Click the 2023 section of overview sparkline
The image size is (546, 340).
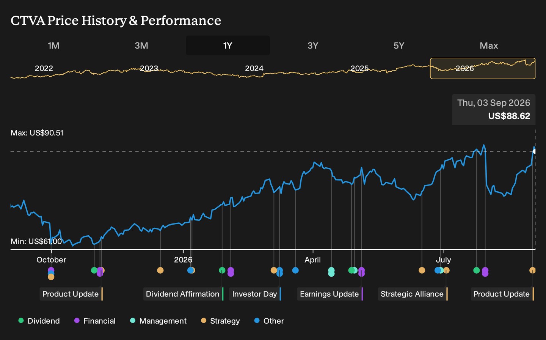pyautogui.click(x=149, y=69)
